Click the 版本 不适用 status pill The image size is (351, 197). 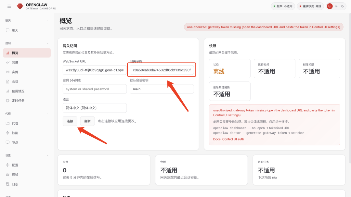point(283,6)
